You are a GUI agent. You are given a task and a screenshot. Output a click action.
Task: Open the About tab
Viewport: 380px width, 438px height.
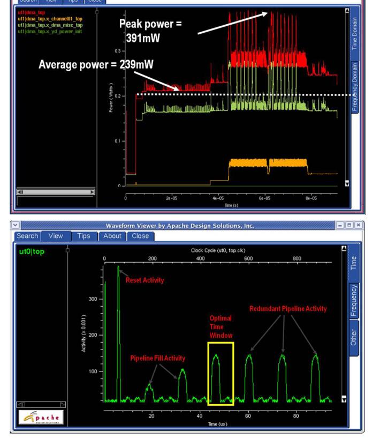coord(112,236)
